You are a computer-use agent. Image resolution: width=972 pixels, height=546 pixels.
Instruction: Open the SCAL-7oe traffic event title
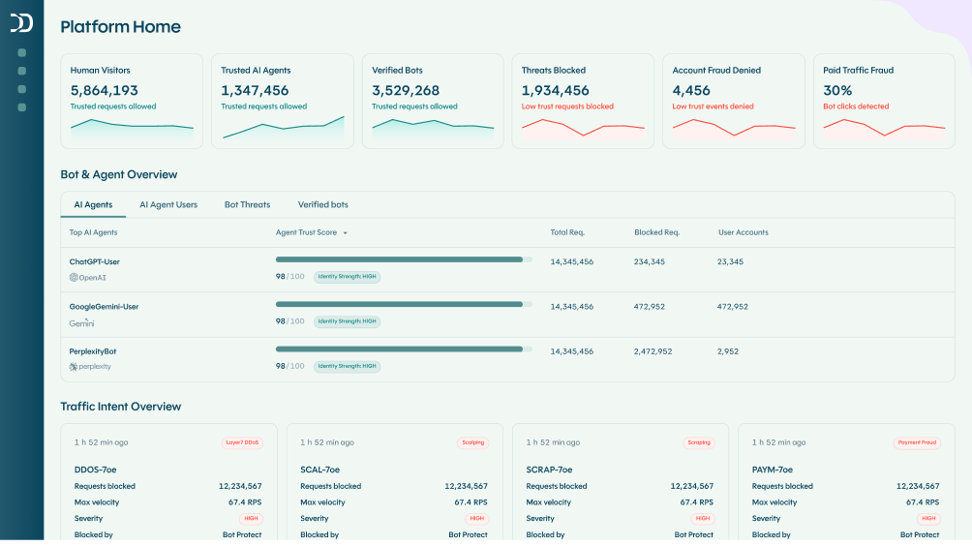(x=319, y=470)
